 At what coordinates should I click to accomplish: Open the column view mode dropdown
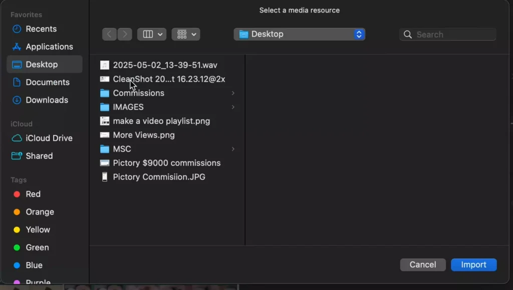pos(152,34)
